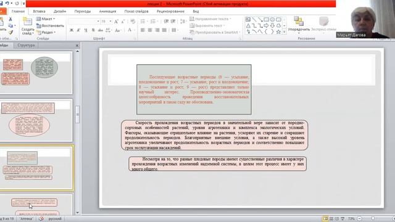The image size is (395, 222).
Task: Click the zoom slider handle
Action: point(373,219)
